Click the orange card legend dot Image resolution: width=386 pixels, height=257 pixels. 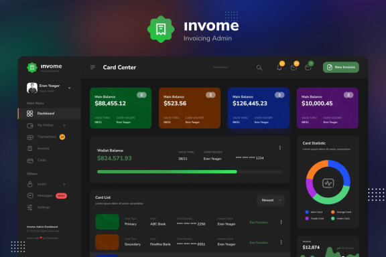(x=332, y=212)
